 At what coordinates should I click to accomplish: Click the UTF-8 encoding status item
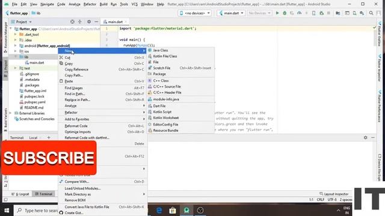pos(332,200)
